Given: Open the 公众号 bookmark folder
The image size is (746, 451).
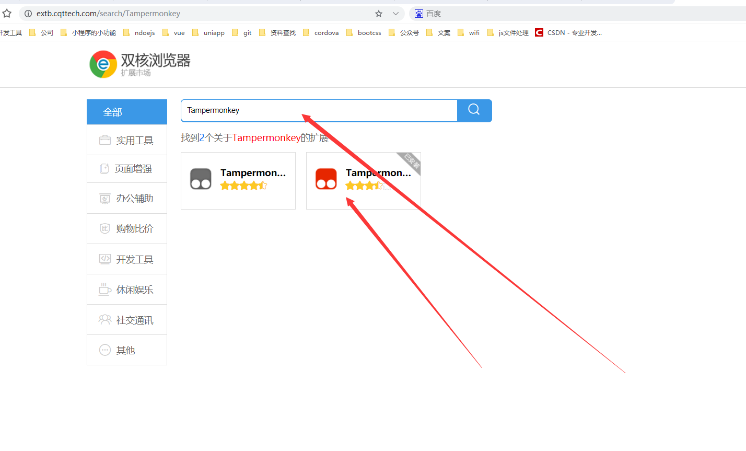Looking at the screenshot, I should coord(403,32).
